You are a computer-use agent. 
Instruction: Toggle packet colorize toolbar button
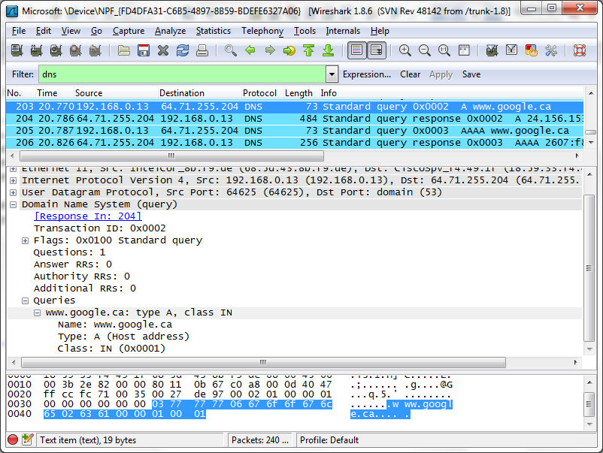click(357, 50)
